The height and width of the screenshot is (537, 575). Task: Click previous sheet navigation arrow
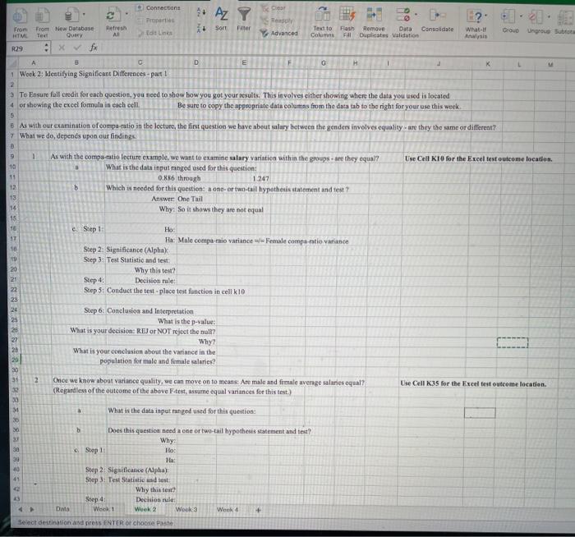point(21,509)
